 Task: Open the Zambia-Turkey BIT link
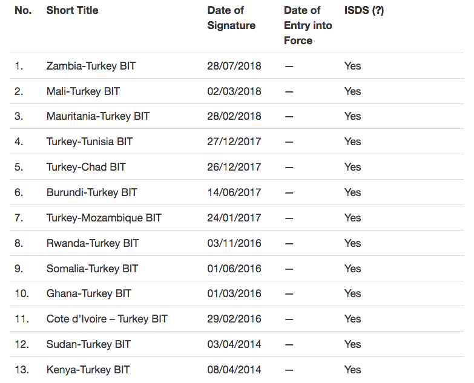pos(91,66)
